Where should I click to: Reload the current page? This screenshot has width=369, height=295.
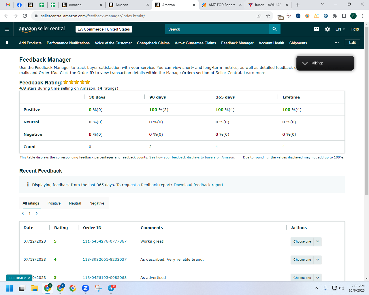click(25, 16)
